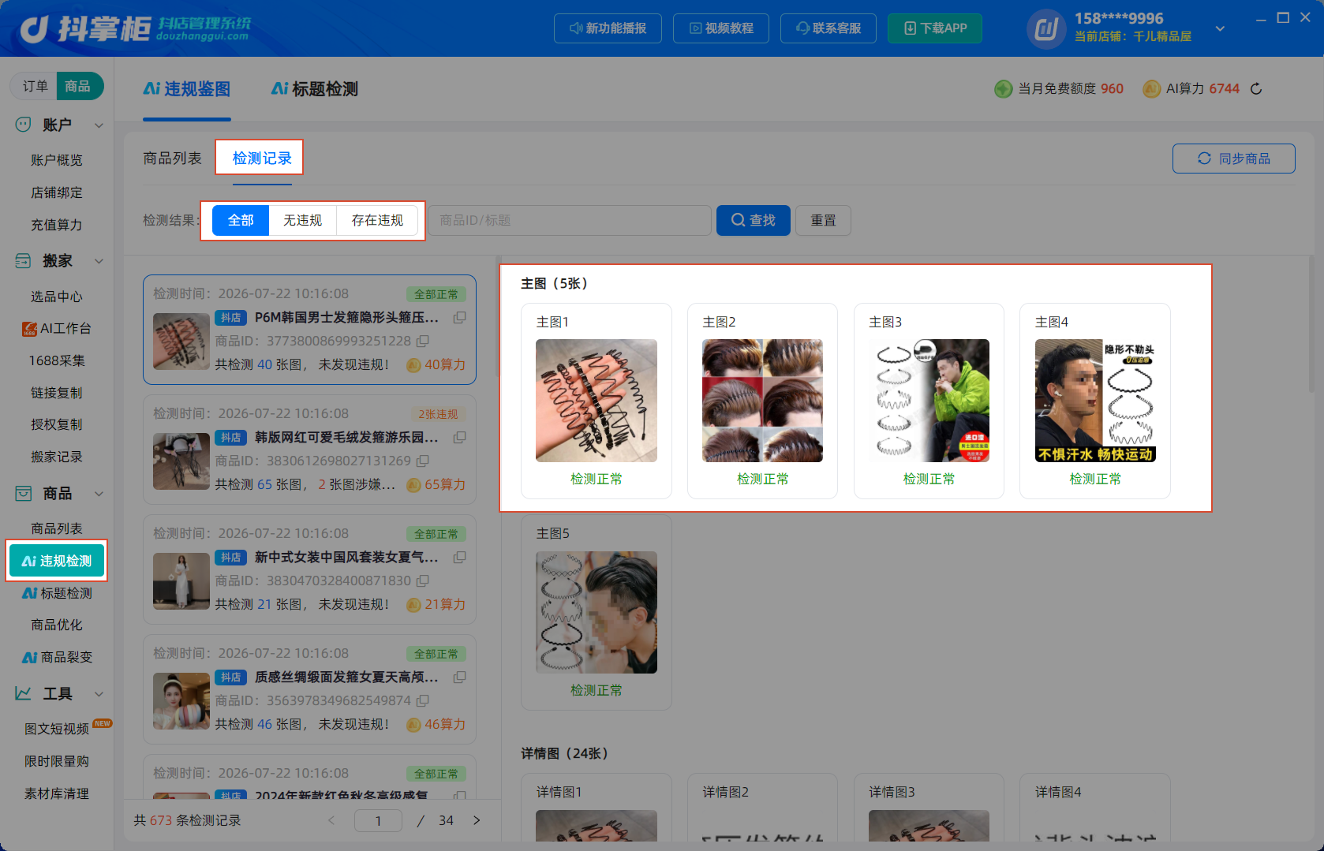Screen dimensions: 1324x851
Task: Select the 新中式女装 record thumbnail
Action: pos(181,581)
